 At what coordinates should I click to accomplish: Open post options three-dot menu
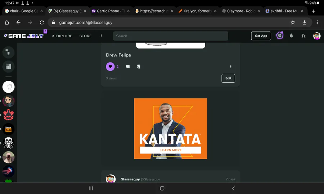pyautogui.click(x=231, y=66)
